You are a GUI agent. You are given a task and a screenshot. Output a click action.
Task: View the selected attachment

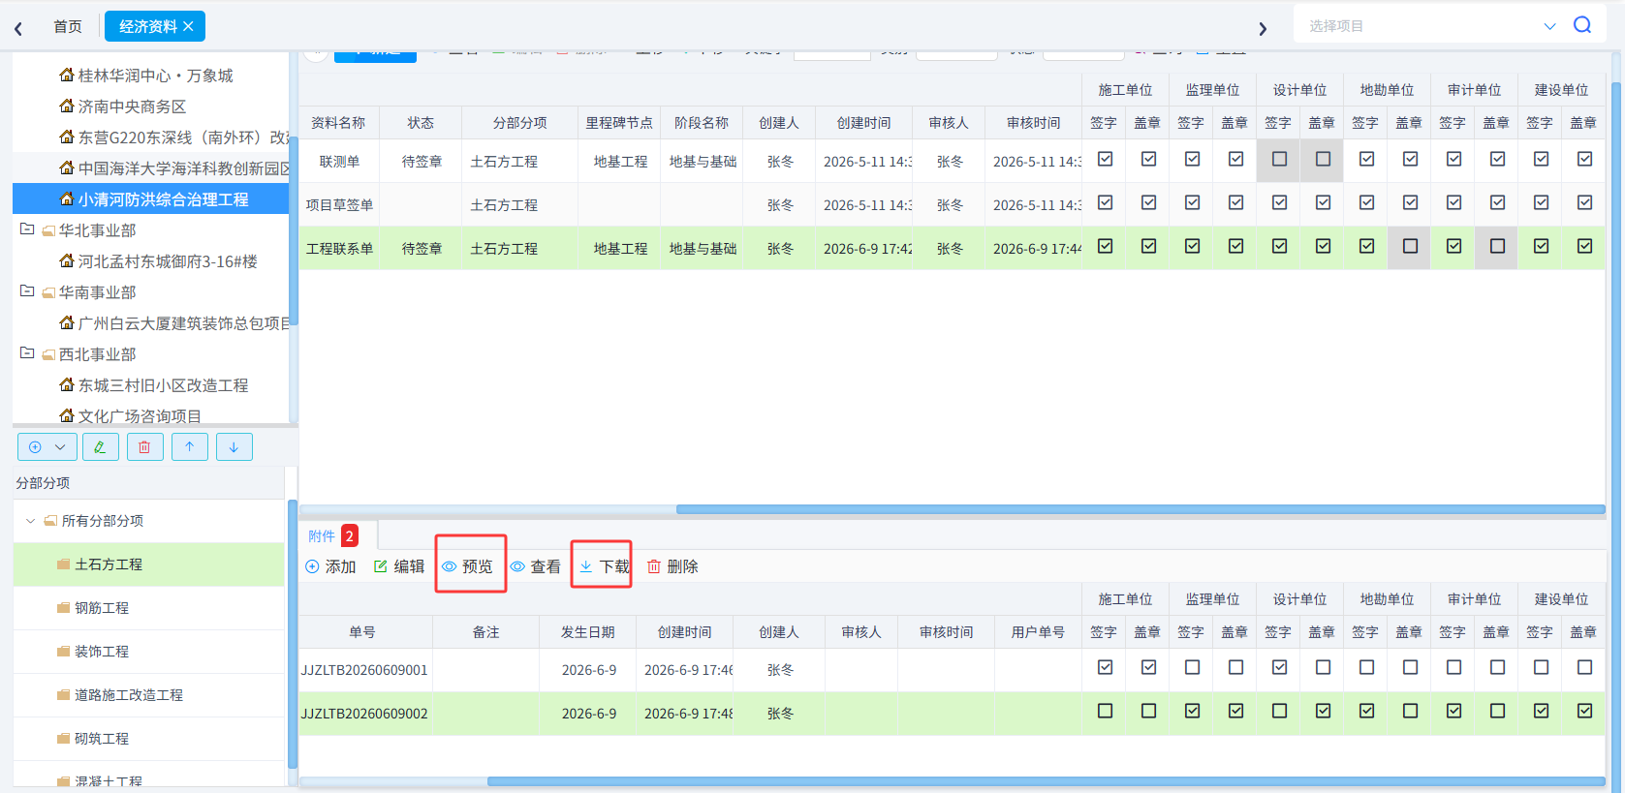(536, 566)
